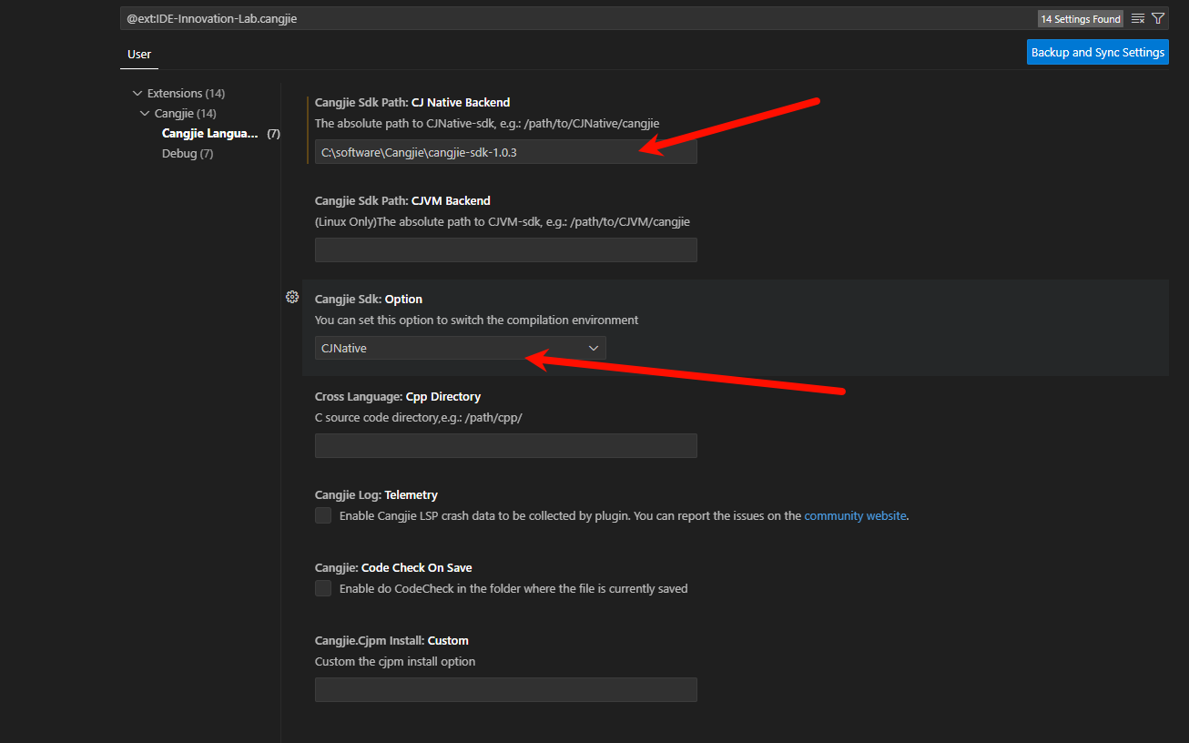Open the settings filter funnel icon

coord(1158,18)
